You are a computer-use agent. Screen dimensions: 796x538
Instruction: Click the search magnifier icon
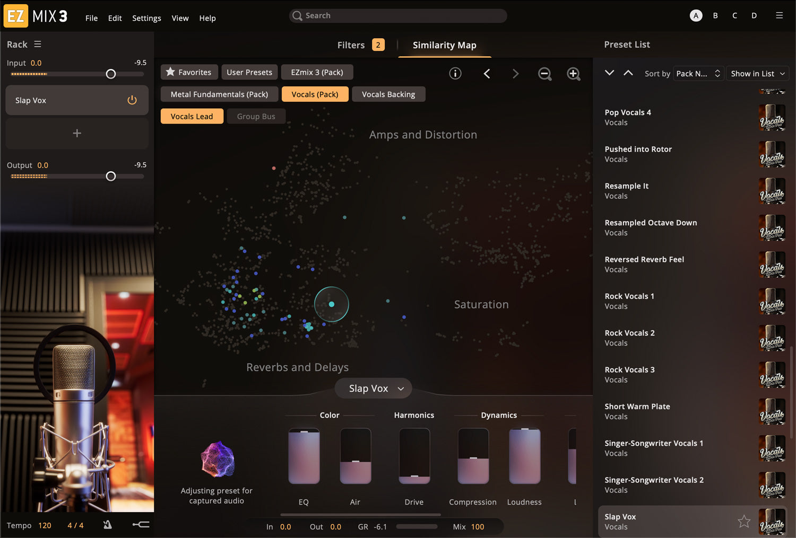[x=298, y=16]
